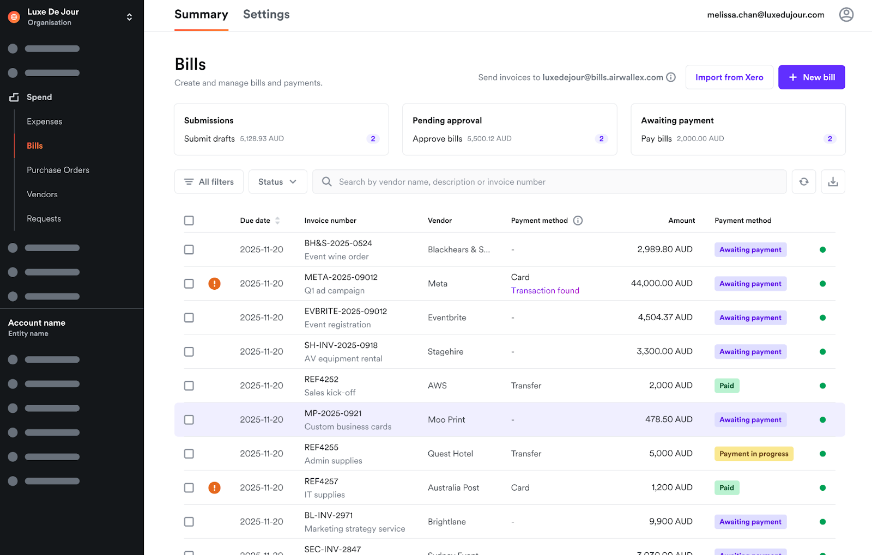Click info icon beside bills email address
The width and height of the screenshot is (872, 555).
pyautogui.click(x=671, y=77)
